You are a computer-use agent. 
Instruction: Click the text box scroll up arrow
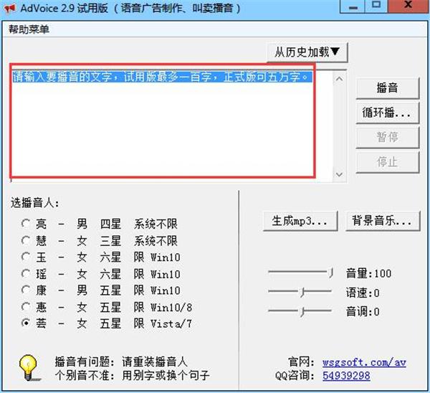tap(340, 79)
